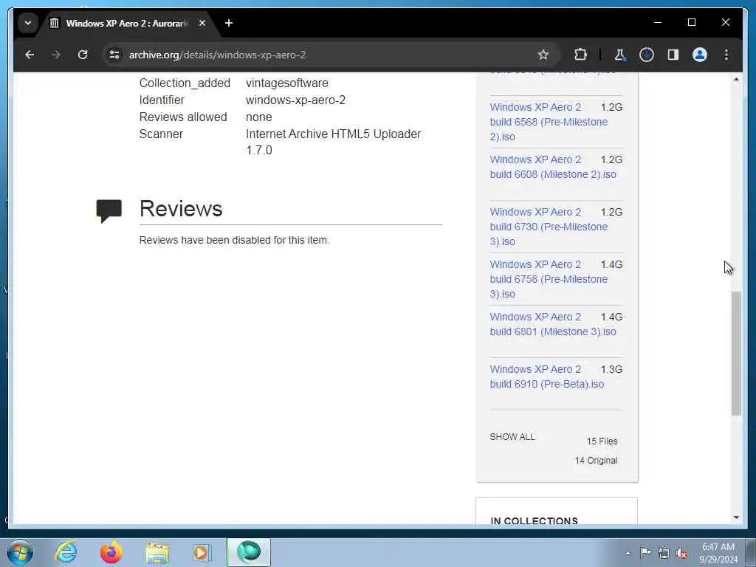Click the vintagesoftware collection value
Image resolution: width=756 pixels, height=567 pixels.
coord(287,83)
